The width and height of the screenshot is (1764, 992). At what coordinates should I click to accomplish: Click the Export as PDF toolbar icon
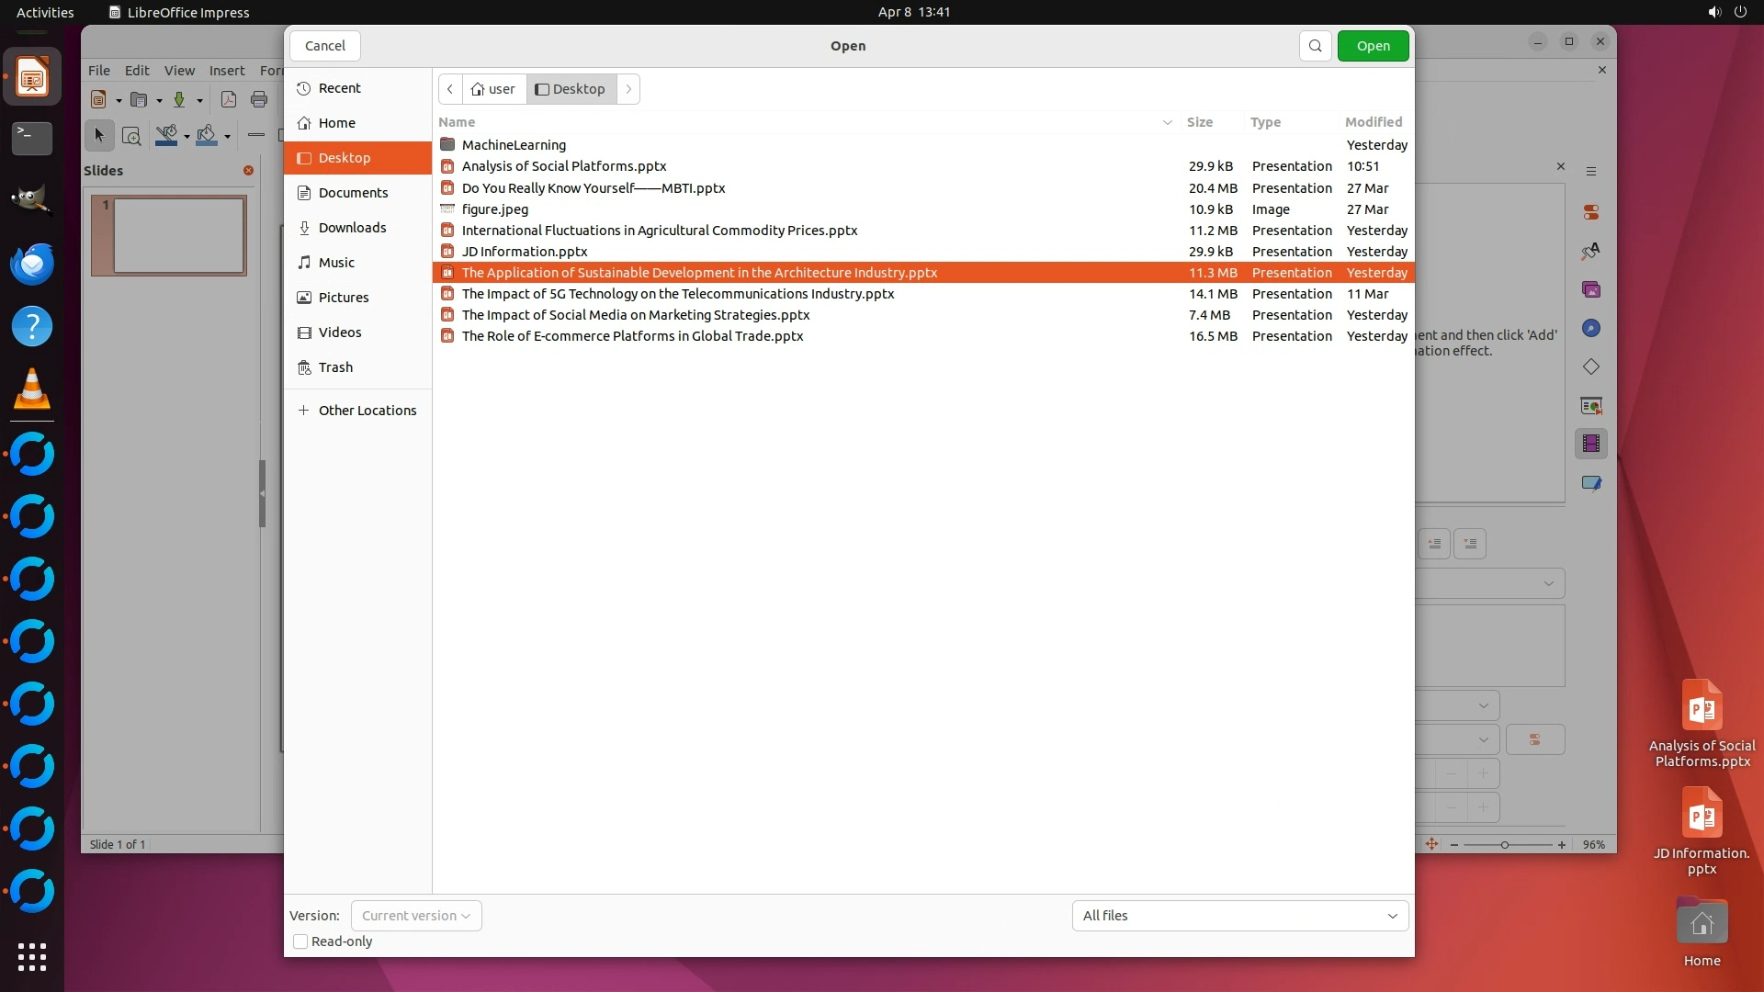tap(229, 99)
